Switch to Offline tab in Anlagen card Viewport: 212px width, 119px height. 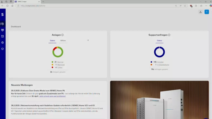click(63, 40)
